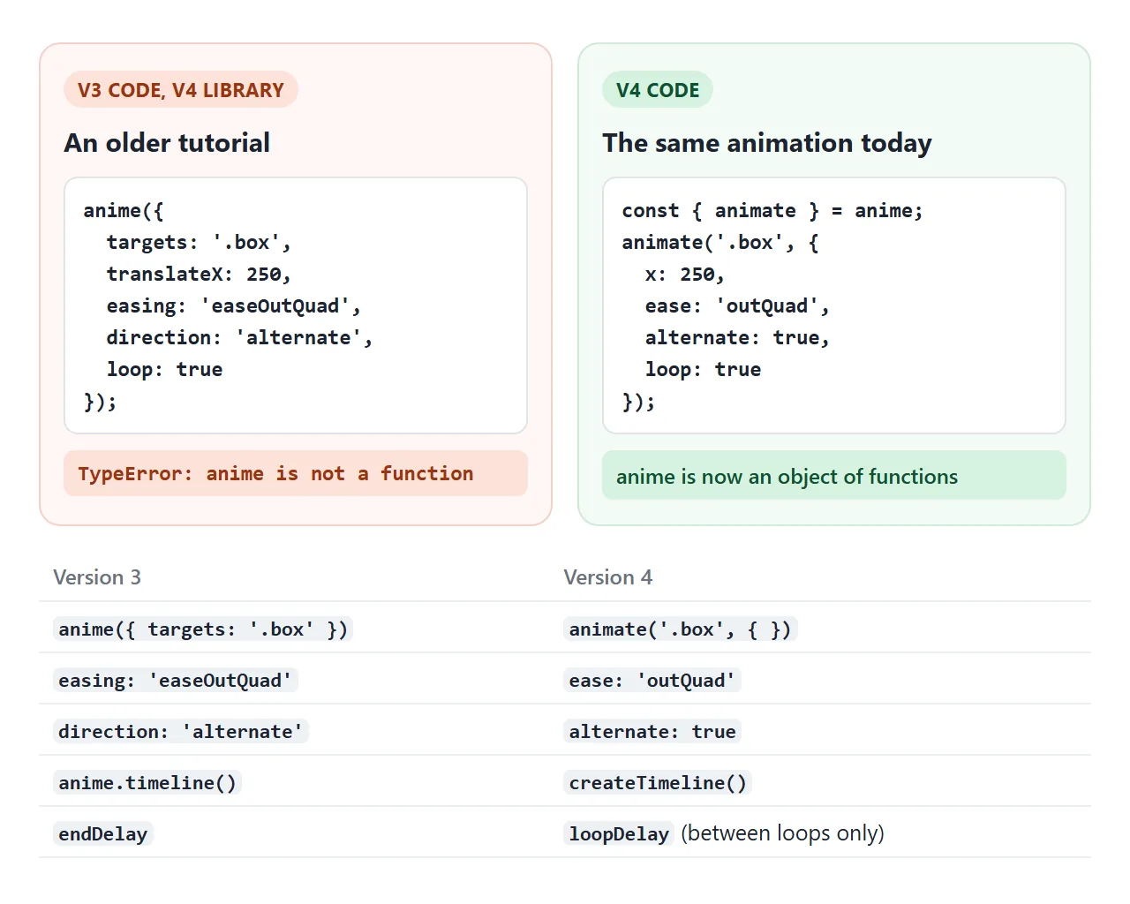
Task: Click "loop: true" in the V4 code block
Action: tap(703, 370)
